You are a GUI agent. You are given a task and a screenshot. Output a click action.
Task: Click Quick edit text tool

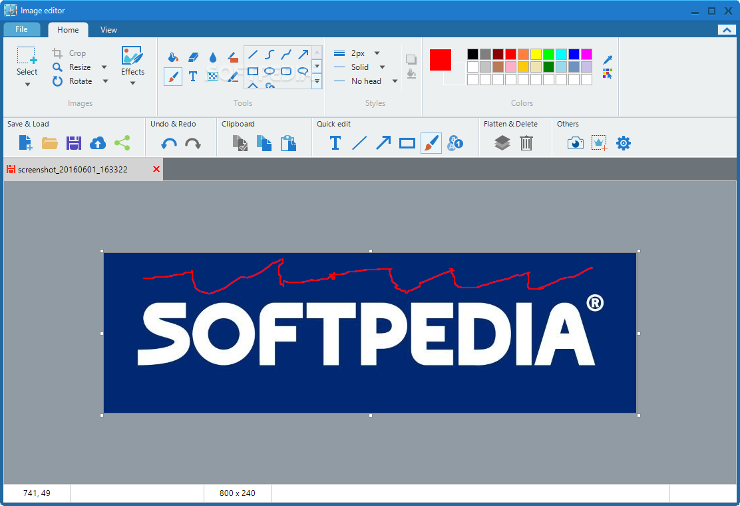[335, 143]
